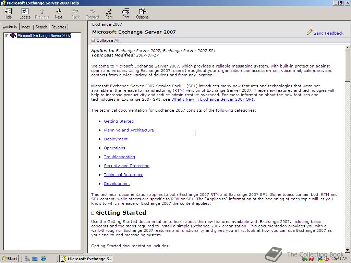Click the server manager quick launch icon
This screenshot has width=351, height=263.
[27, 259]
